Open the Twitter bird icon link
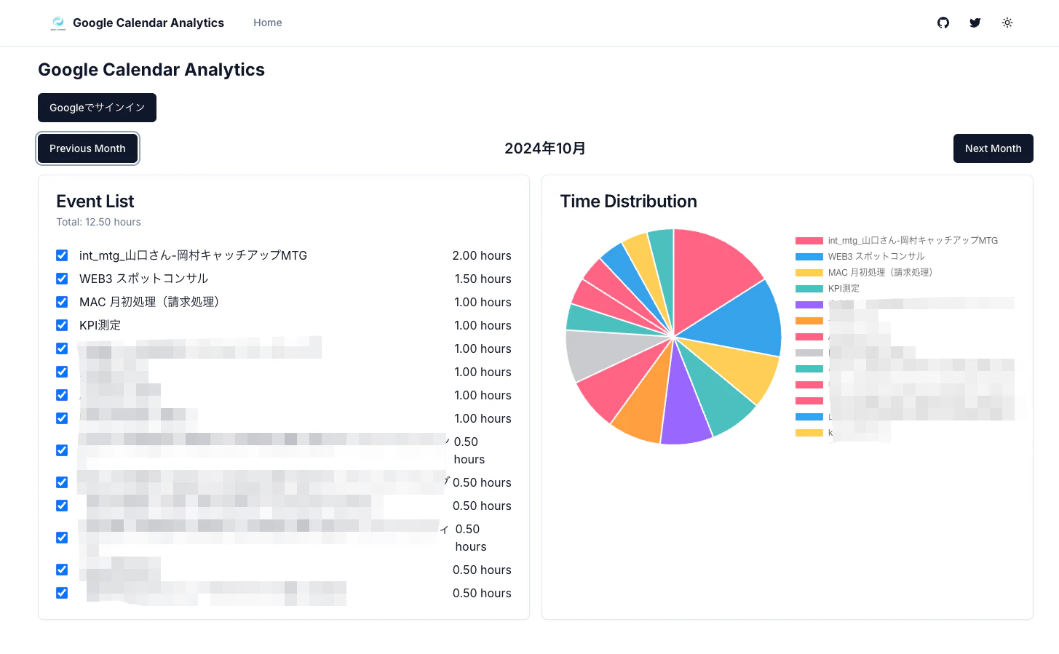 [x=975, y=23]
